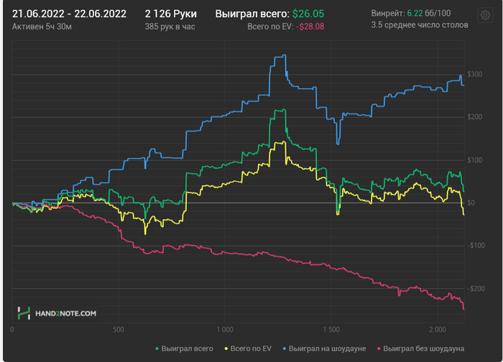Toggle the pink 'Выиграл без шоудауна' legend series

pos(420,348)
